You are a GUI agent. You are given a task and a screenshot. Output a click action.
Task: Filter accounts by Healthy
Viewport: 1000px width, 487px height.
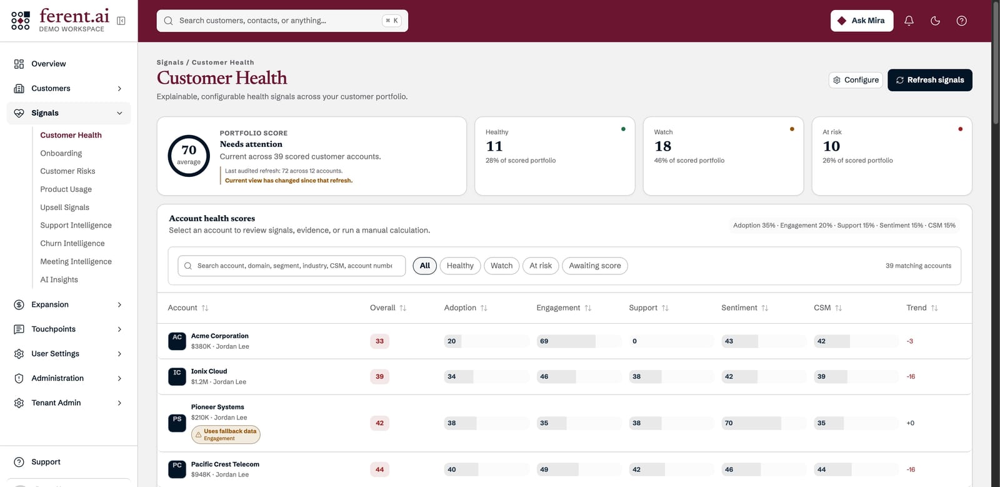(x=460, y=266)
